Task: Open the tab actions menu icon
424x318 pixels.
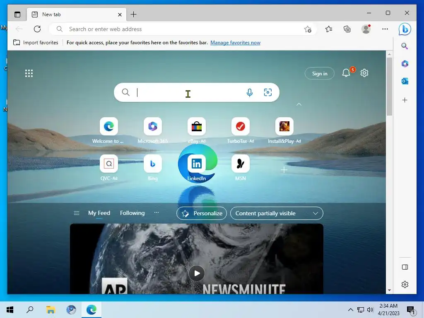Action: click(17, 14)
